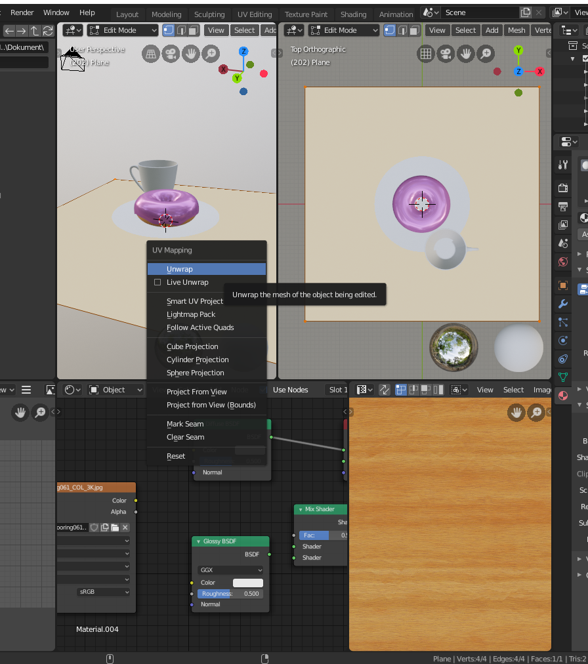Enable face select mode in left viewport
Viewport: 588px width, 664px height.
193,30
